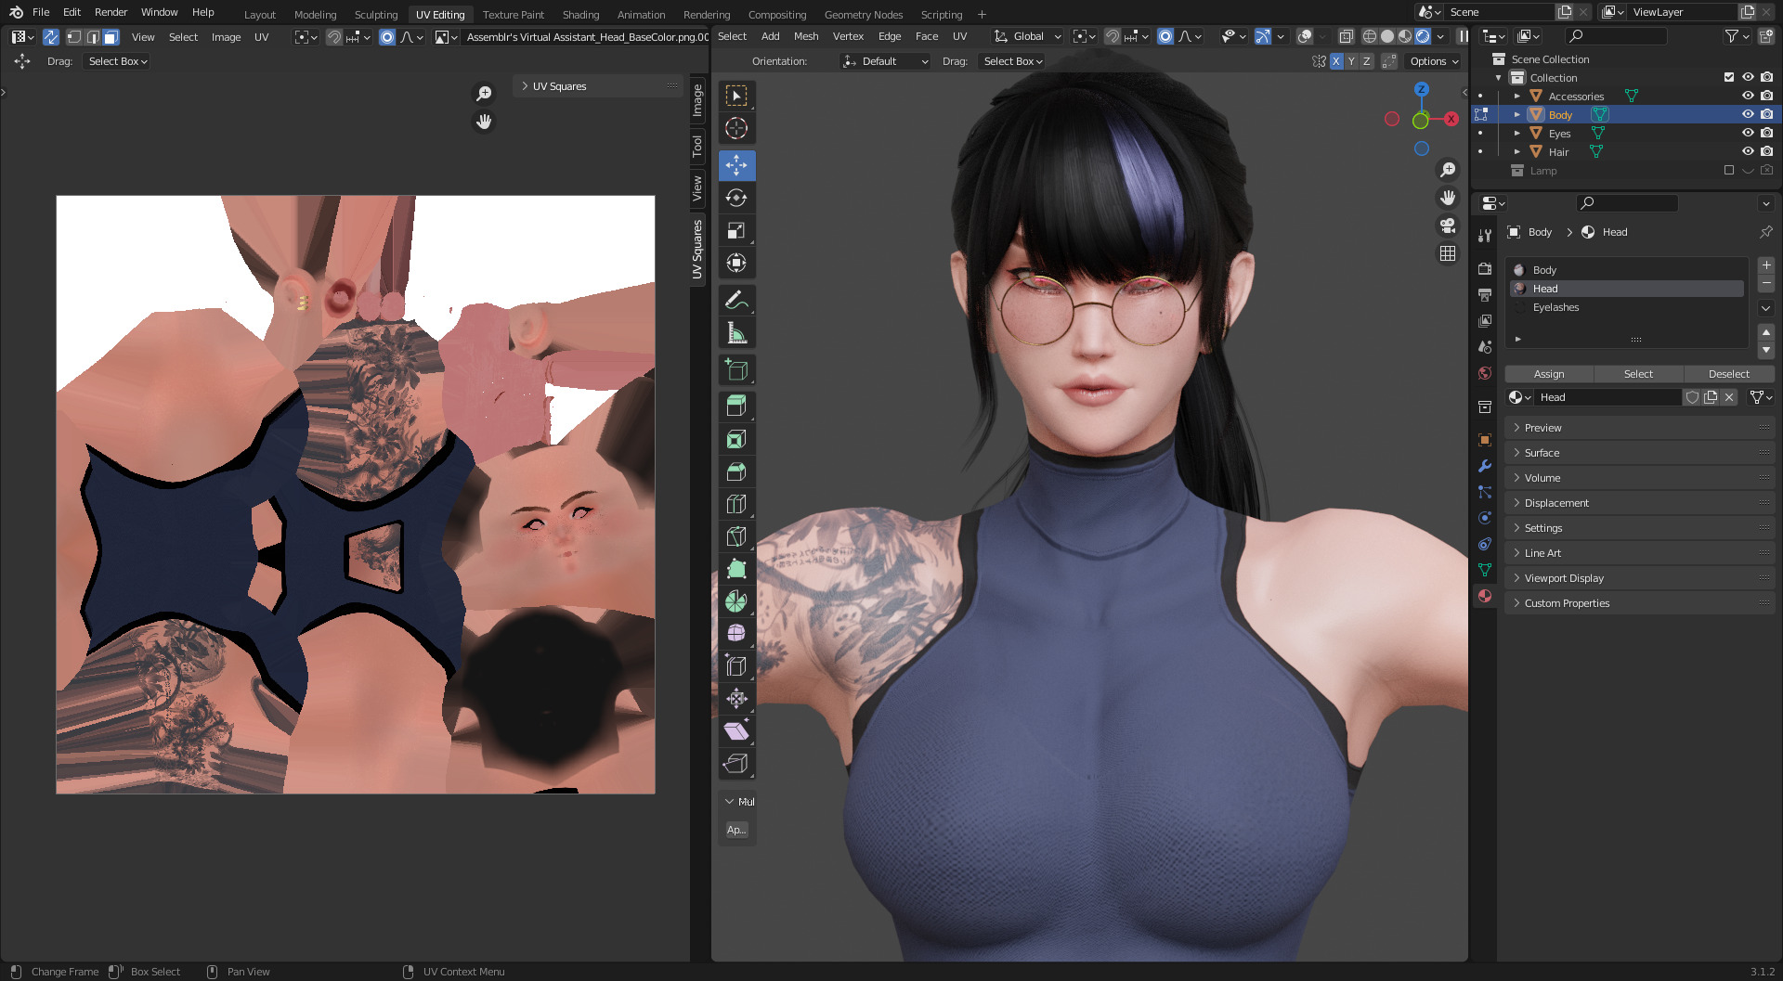Choose the Bevel tool

(736, 471)
